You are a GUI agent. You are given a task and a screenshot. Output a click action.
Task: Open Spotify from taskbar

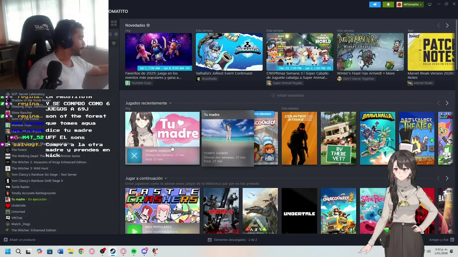[x=134, y=251]
